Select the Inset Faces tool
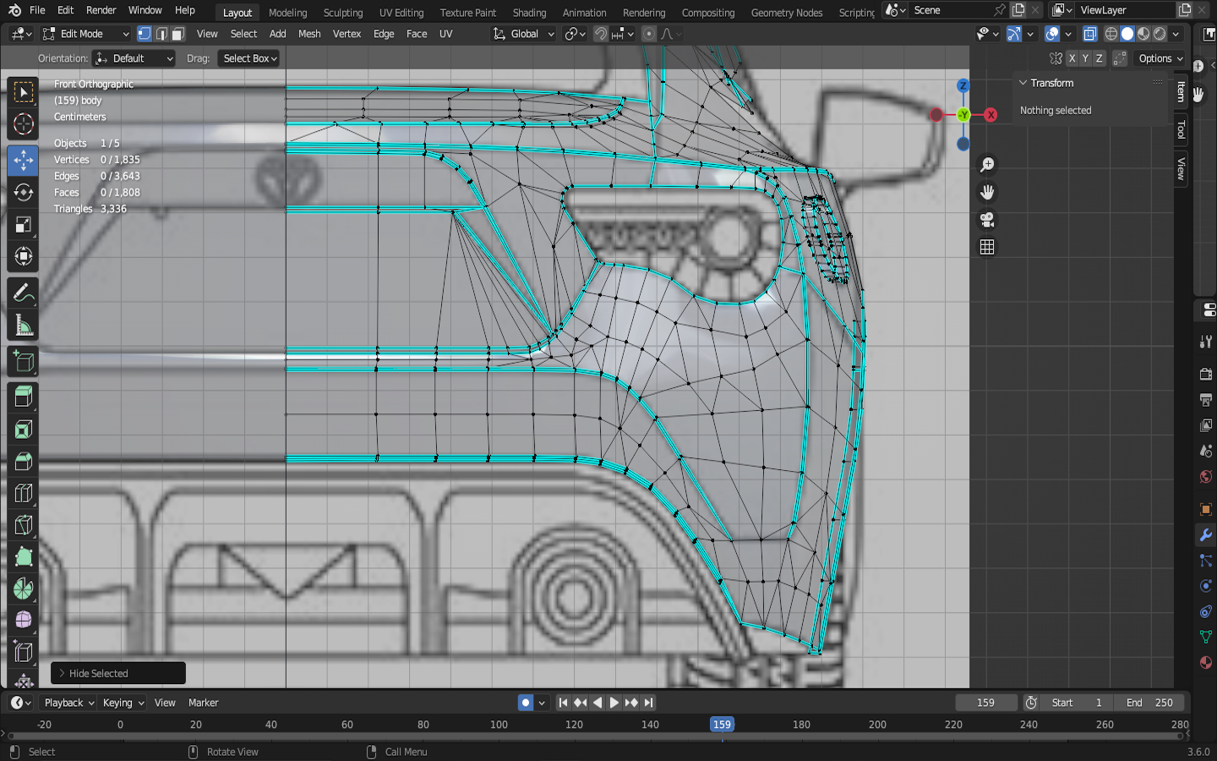This screenshot has height=761, width=1217. pos(23,429)
